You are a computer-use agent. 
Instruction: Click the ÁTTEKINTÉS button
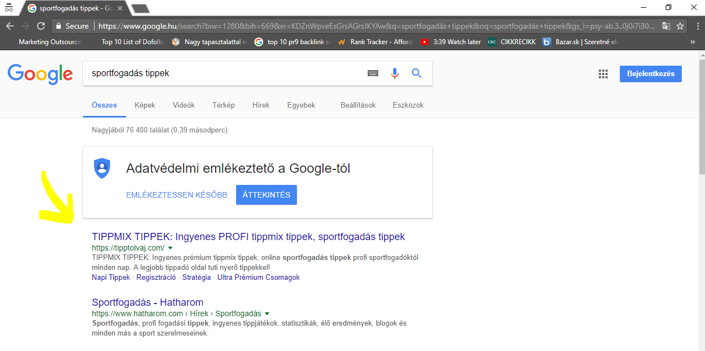(x=267, y=195)
